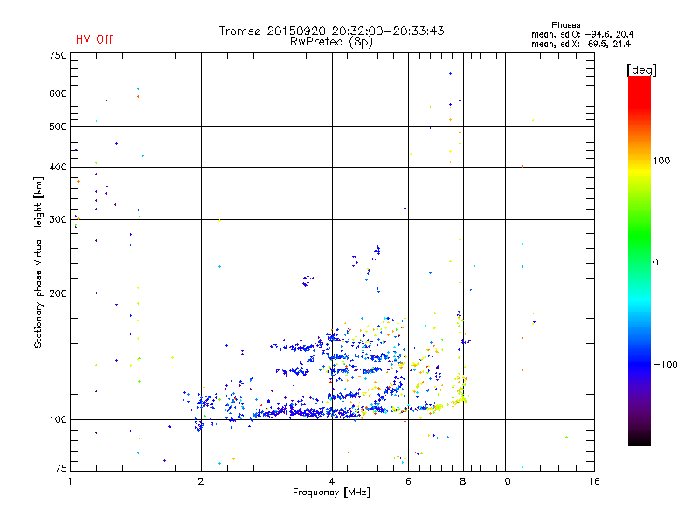Click the RwPretec (8p) subtitle
This screenshot has height=524, width=699.
tap(331, 42)
